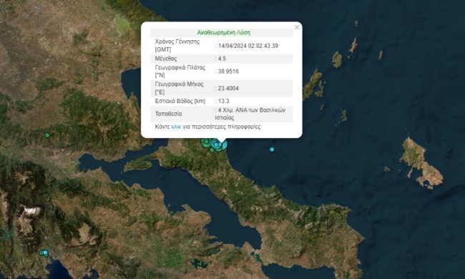Click the origin time 14/04/2024 02:02:43.39
The width and height of the screenshot is (465, 279).
(248, 46)
